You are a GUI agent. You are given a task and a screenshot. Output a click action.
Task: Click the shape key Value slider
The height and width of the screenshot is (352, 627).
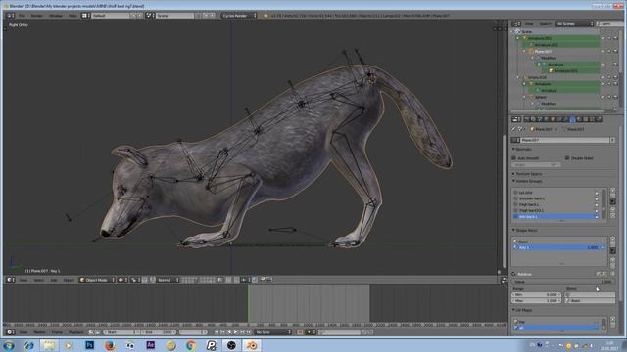pos(563,282)
